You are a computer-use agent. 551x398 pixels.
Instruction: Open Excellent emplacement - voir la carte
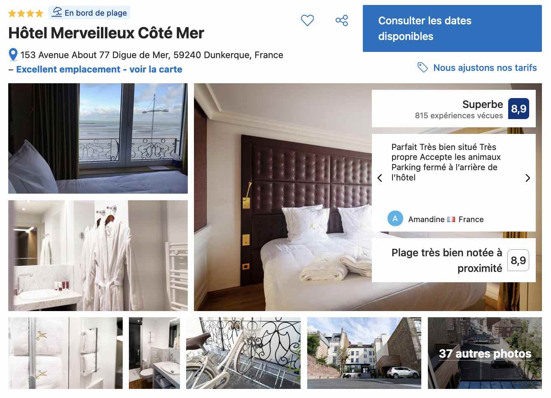coord(99,69)
